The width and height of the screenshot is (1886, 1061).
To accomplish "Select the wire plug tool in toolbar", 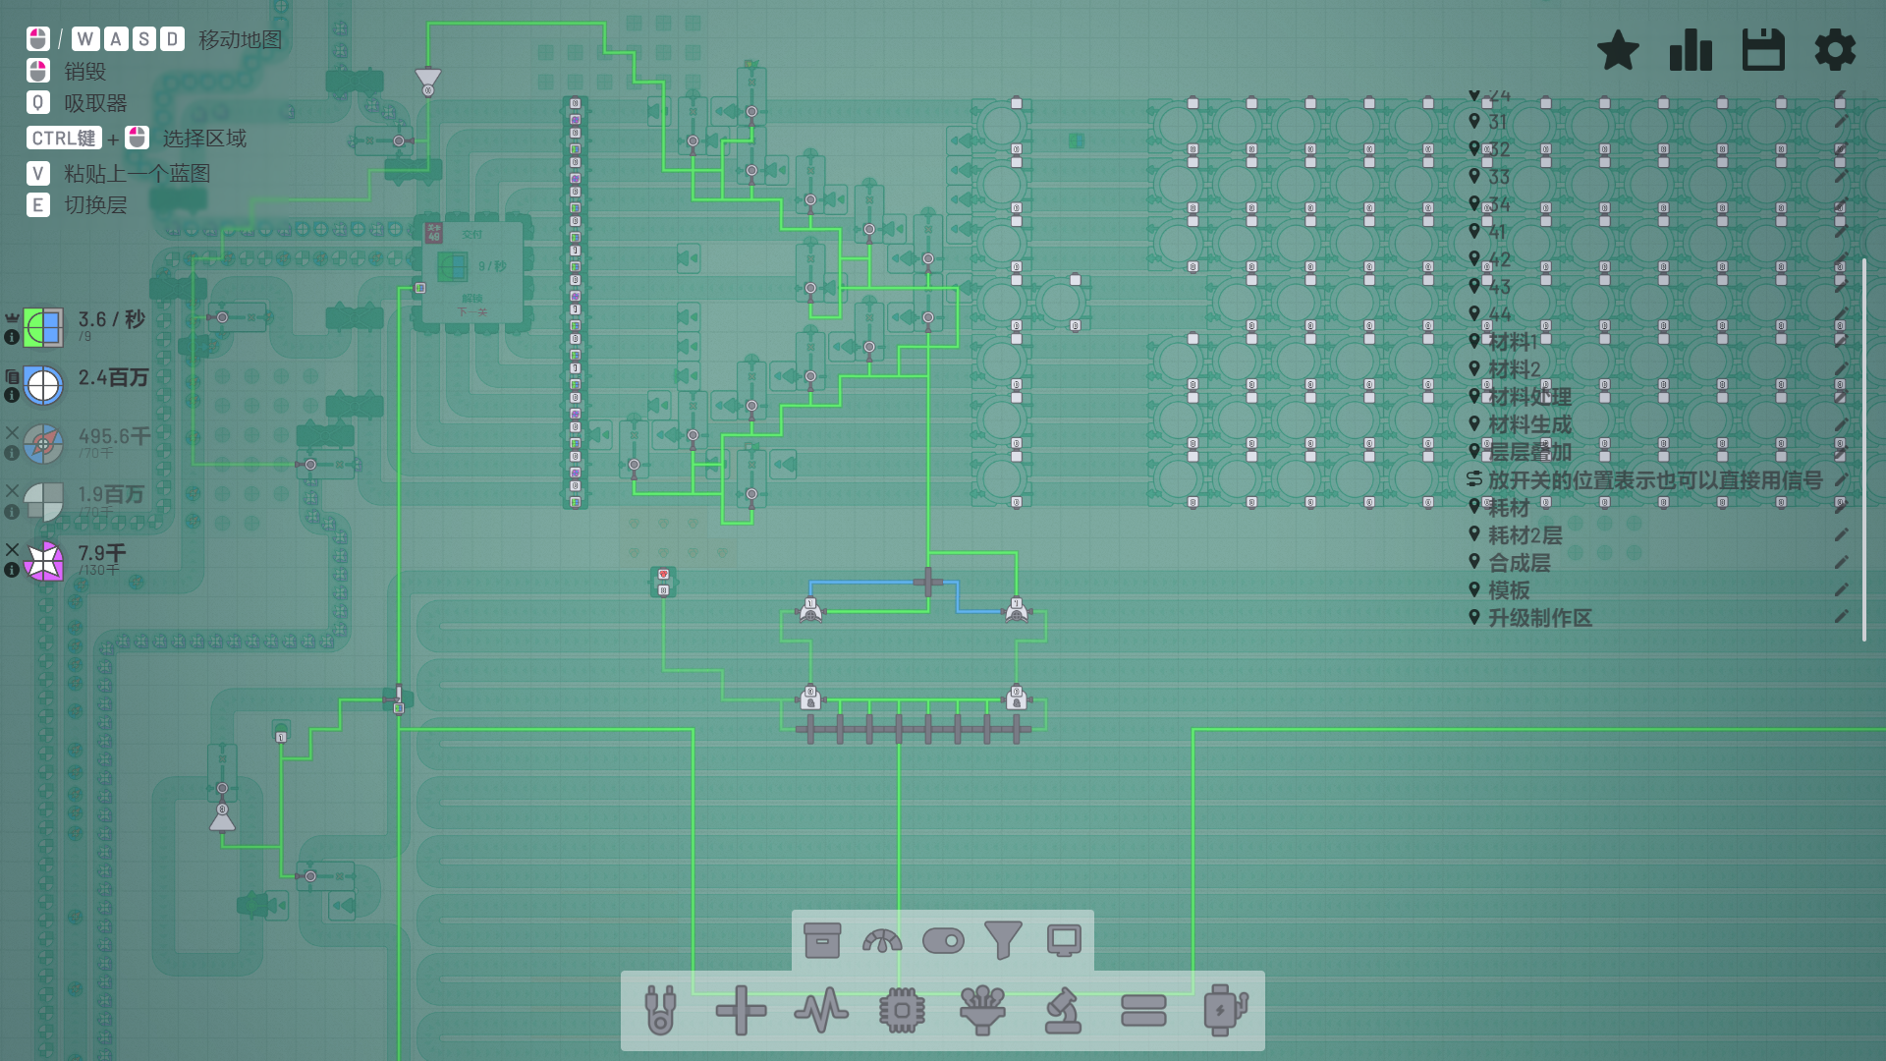I will tap(660, 1010).
